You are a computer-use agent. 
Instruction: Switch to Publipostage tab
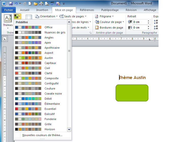coord(110,10)
